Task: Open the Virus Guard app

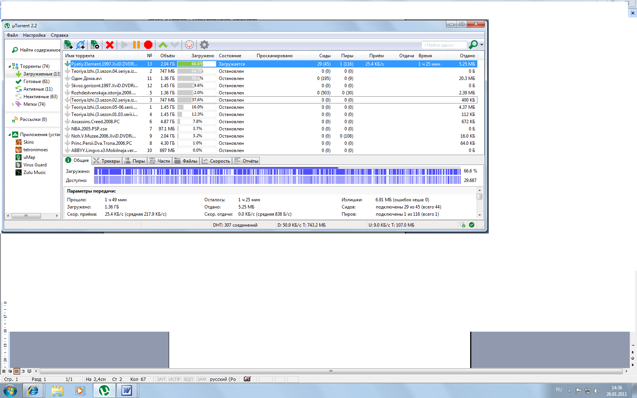Action: point(31,165)
